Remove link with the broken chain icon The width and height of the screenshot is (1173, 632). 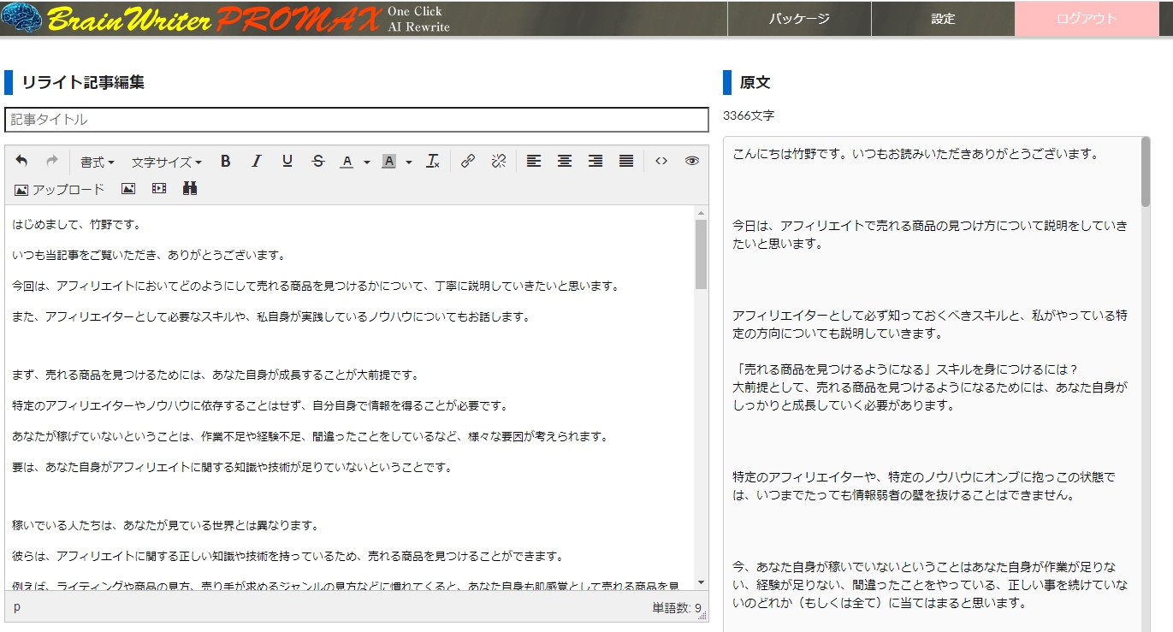(x=499, y=162)
